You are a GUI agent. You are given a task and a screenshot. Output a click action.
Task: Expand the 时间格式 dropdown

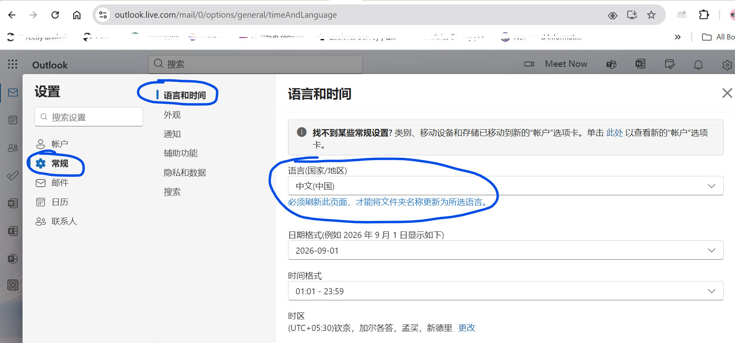pos(506,291)
